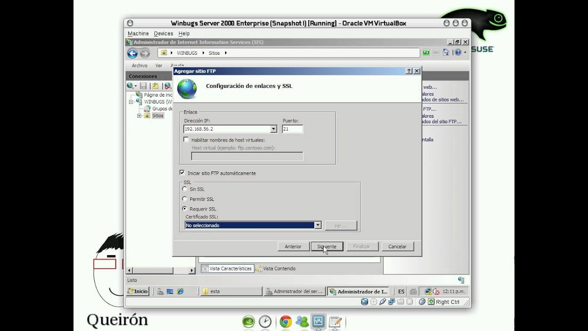
Task: Click the stop icon next to the refresh icon
Action: [x=436, y=52]
